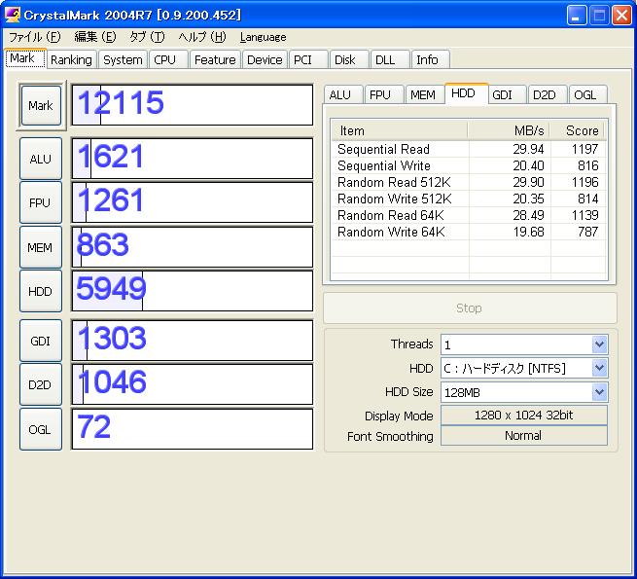The height and width of the screenshot is (579, 637).
Task: Run the FPU benchmark button
Action: point(41,202)
